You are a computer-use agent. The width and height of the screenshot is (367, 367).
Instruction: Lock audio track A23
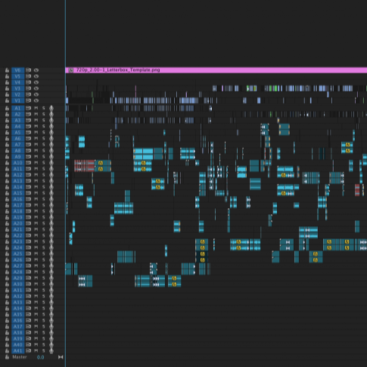[7, 241]
